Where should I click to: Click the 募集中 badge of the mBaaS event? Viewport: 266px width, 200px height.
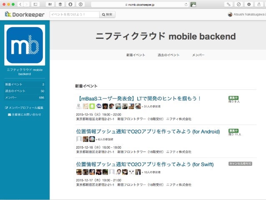[x=233, y=98]
